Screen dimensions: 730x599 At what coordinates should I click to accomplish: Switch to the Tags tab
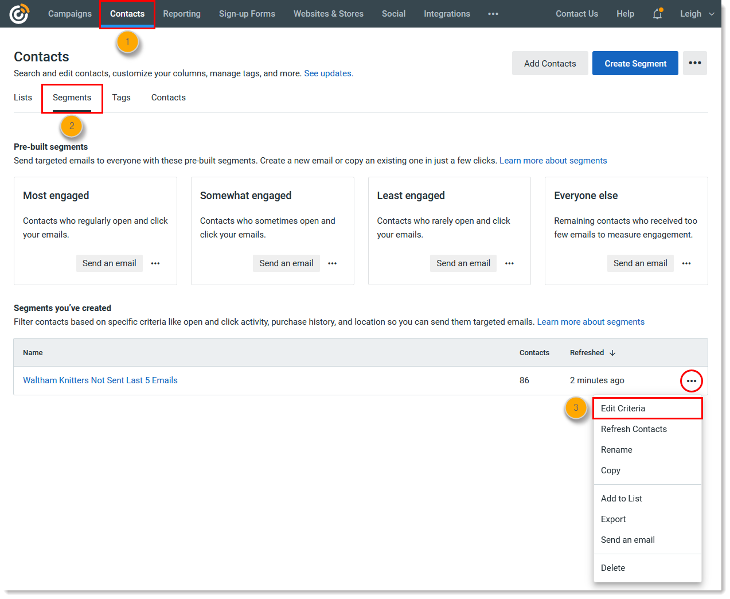click(x=121, y=97)
